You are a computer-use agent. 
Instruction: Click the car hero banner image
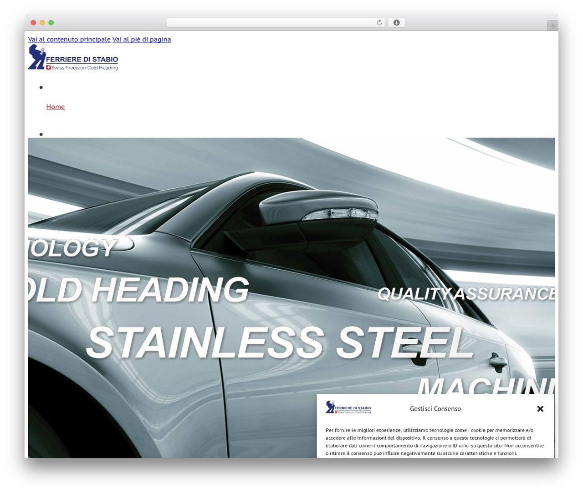[x=291, y=298]
